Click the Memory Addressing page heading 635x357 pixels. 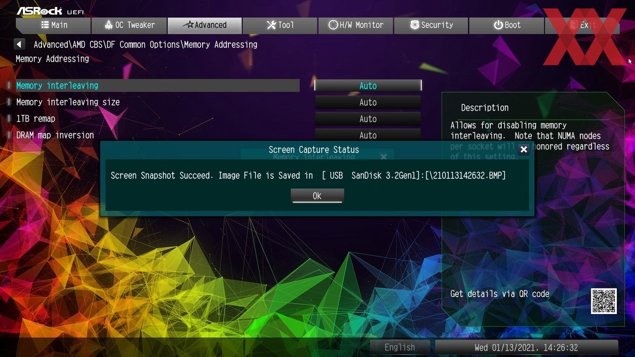tap(52, 59)
